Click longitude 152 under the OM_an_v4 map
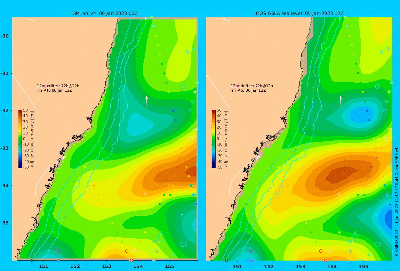The width and height of the screenshot is (400, 271). tap(75, 266)
